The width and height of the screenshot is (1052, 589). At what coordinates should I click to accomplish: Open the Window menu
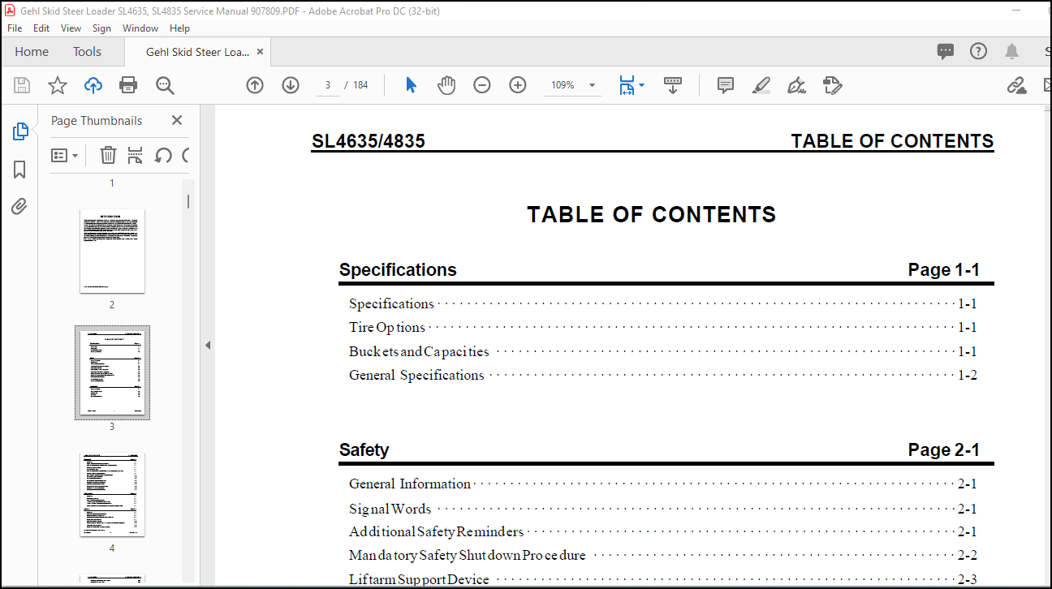pyautogui.click(x=140, y=28)
